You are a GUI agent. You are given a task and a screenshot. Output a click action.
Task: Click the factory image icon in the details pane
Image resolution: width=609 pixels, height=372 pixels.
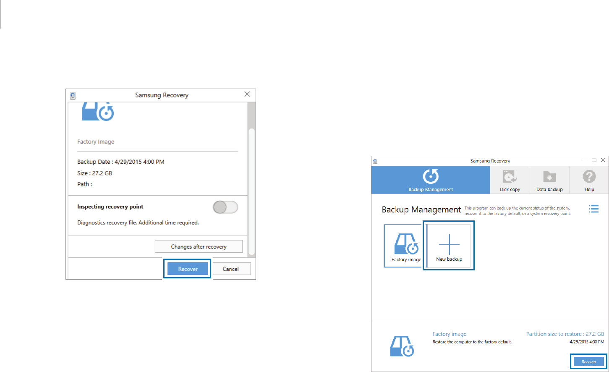[x=402, y=346]
